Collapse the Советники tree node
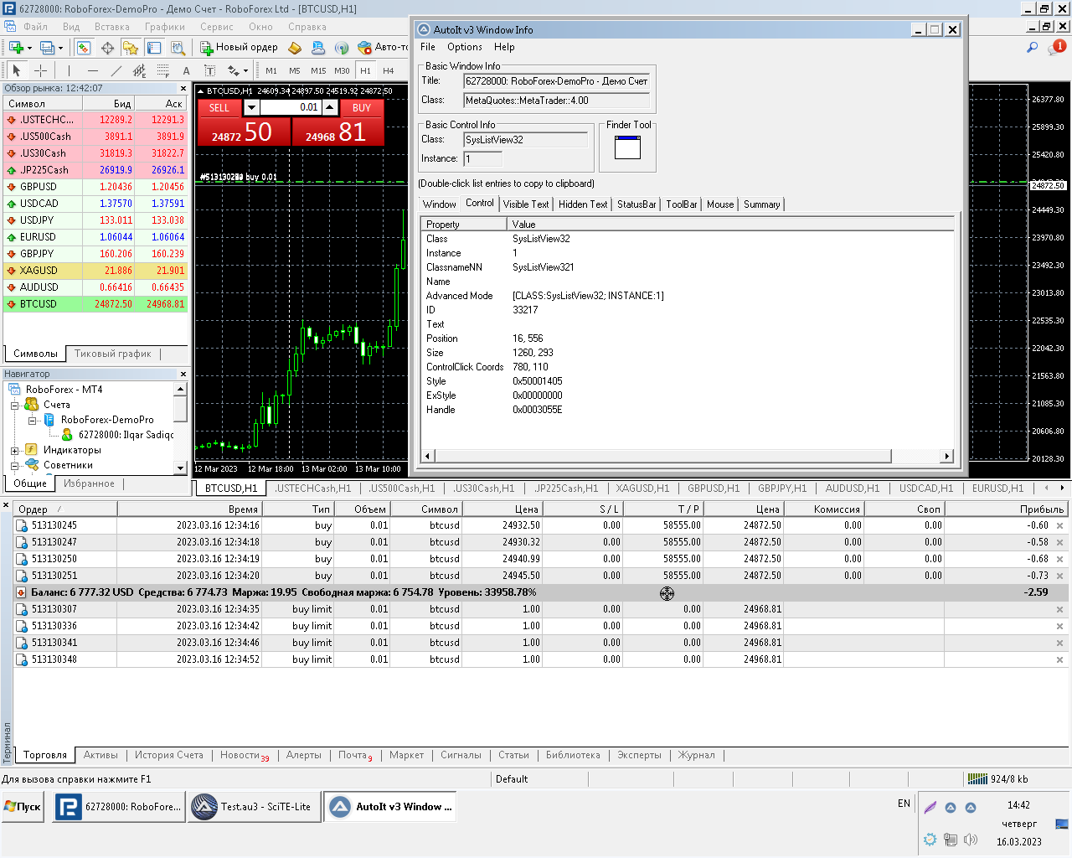The height and width of the screenshot is (858, 1072). (x=14, y=466)
